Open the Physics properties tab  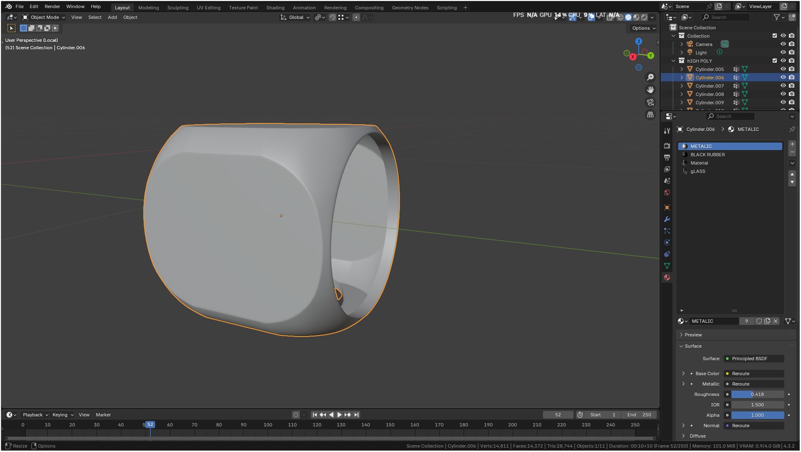click(x=667, y=243)
